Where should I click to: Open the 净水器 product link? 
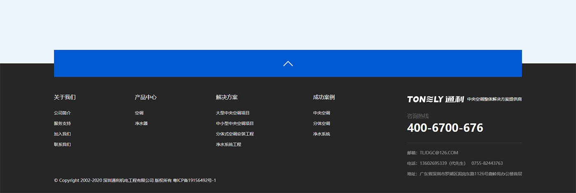[x=141, y=123]
